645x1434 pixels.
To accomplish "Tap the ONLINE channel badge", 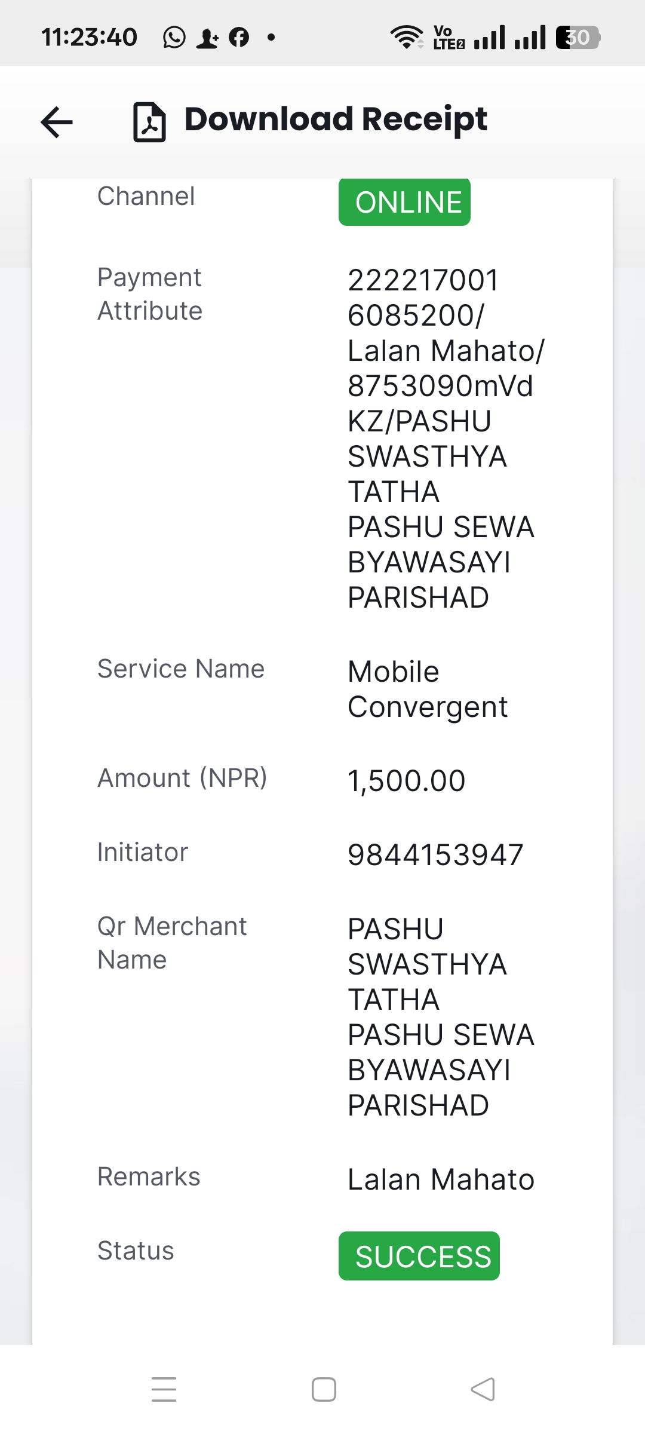I will click(404, 202).
